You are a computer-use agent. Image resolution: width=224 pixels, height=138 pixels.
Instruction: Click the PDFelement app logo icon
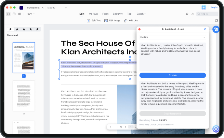[21, 8]
